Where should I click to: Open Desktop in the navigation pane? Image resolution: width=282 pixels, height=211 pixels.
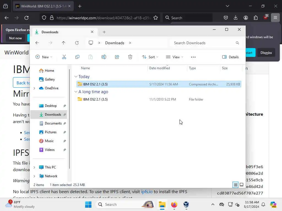(x=48, y=106)
